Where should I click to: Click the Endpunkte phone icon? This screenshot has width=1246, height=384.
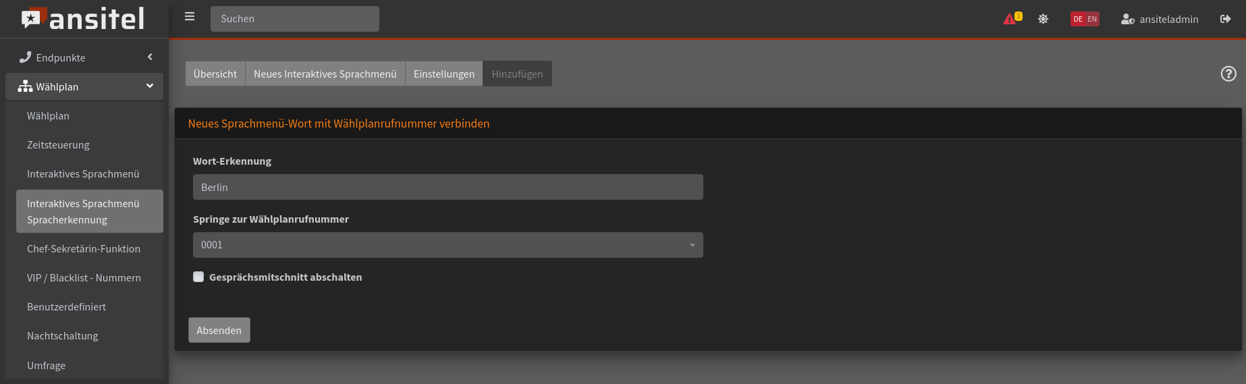[26, 57]
